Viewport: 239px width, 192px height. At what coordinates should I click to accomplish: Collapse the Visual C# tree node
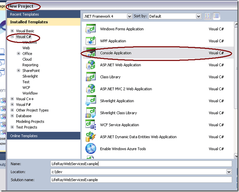13,37
